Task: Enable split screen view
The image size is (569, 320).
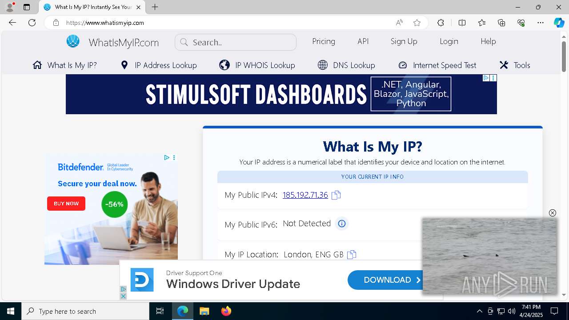Action: [x=462, y=23]
